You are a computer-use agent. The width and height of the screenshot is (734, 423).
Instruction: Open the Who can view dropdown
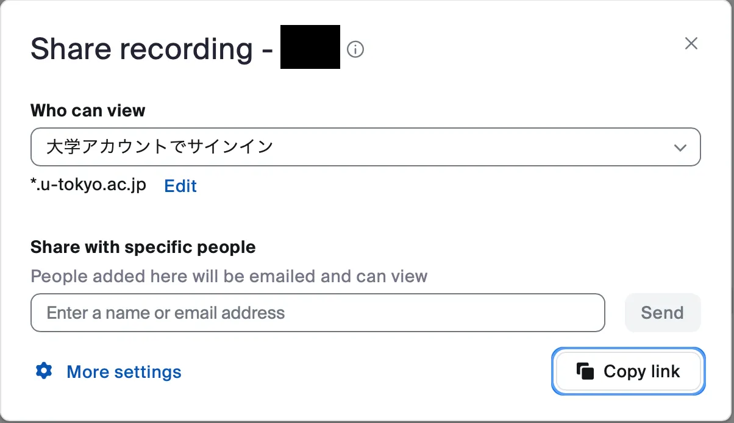click(366, 147)
